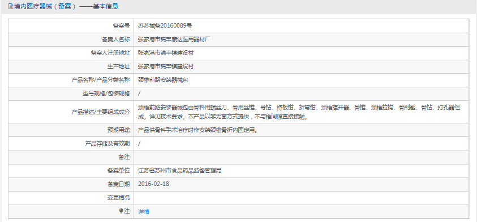Viewport: 477px width, 222px height.
Task: Click the 变更情况 label
Action: pyautogui.click(x=118, y=198)
